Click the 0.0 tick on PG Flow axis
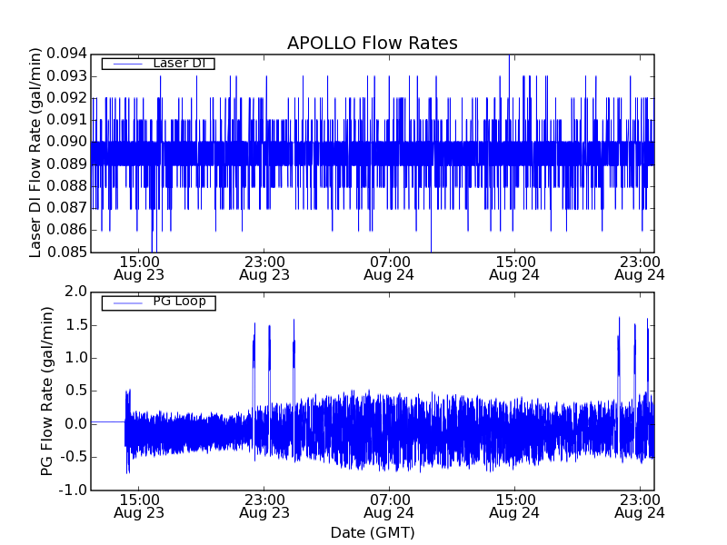The height and width of the screenshot is (545, 727). coord(76,424)
